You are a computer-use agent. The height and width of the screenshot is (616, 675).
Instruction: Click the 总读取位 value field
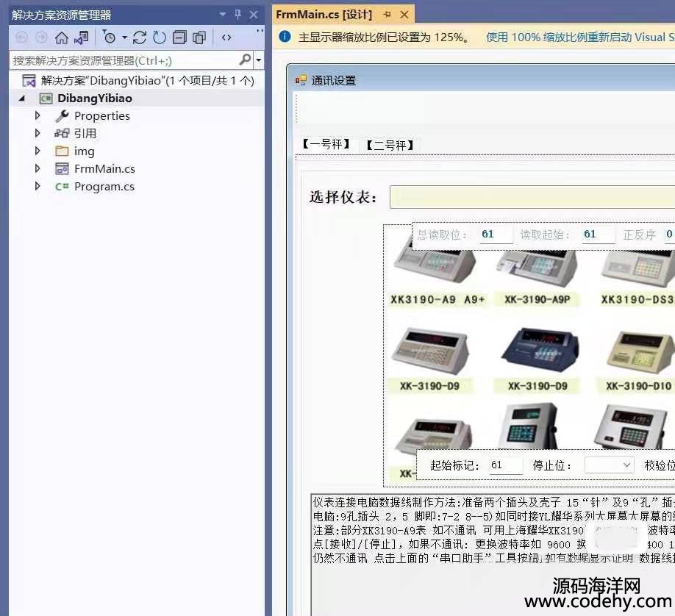click(x=496, y=234)
